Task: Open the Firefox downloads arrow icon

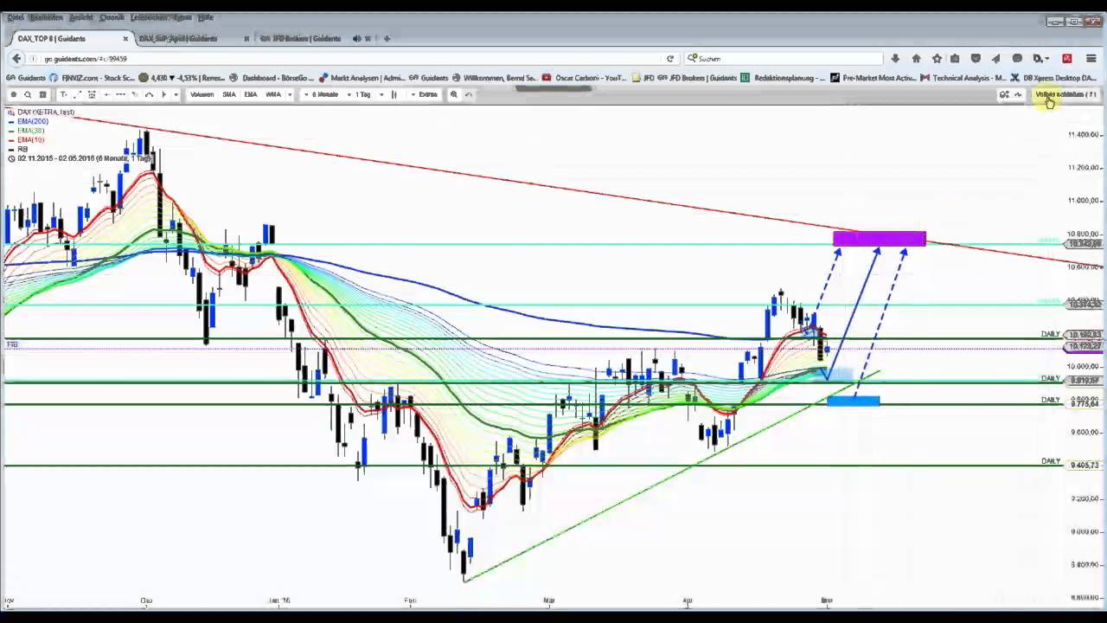Action: coord(895,58)
